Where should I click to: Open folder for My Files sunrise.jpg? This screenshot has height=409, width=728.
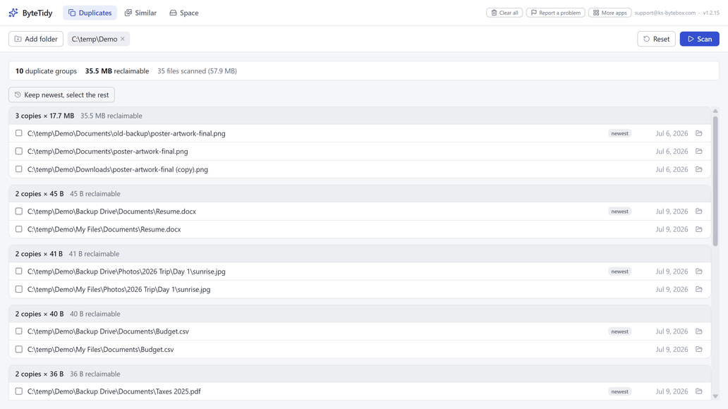pos(699,289)
